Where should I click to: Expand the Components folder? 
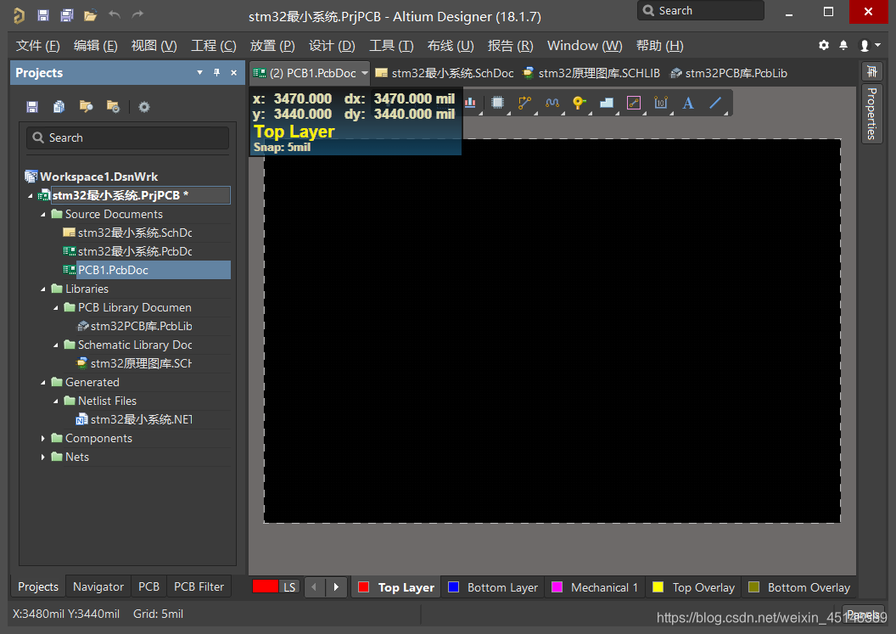44,439
